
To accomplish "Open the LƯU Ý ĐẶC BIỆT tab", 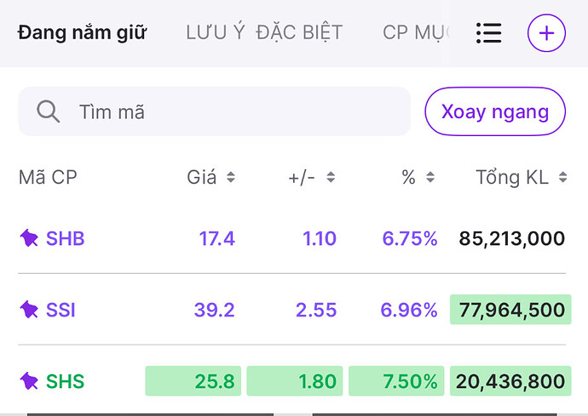I will 264,33.
